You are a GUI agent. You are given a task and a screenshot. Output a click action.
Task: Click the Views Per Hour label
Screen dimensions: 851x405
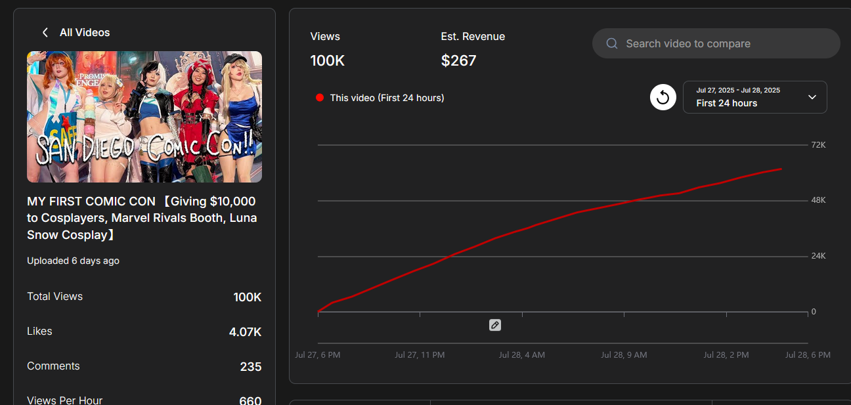click(x=64, y=400)
